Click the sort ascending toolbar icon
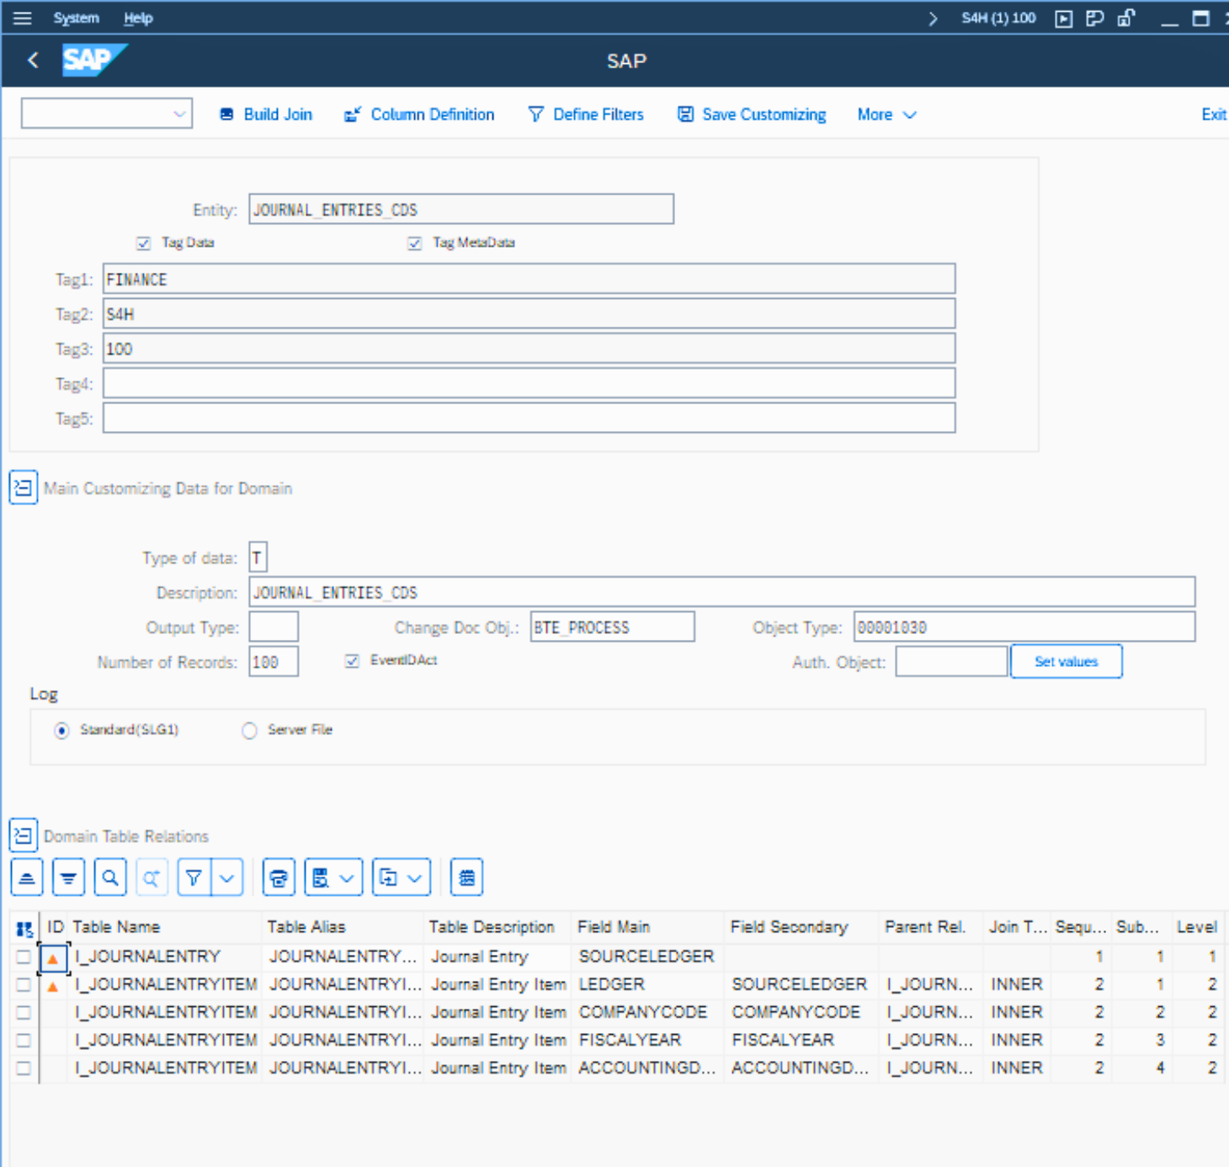The image size is (1229, 1167). point(27,878)
